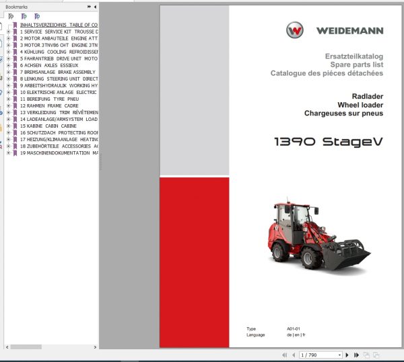Click the Bookmarks panel title

pos(16,7)
